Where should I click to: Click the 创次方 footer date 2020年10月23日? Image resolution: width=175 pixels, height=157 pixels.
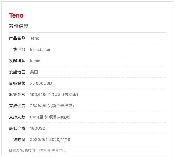click(x=53, y=150)
